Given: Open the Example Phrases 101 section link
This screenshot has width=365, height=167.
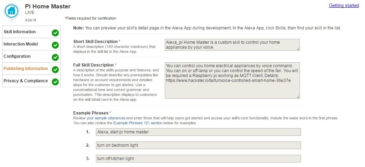Looking at the screenshot, I should pos(137,123).
